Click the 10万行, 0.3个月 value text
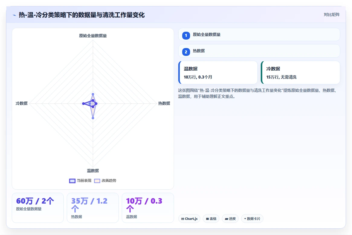352x235 pixels. (x=198, y=77)
